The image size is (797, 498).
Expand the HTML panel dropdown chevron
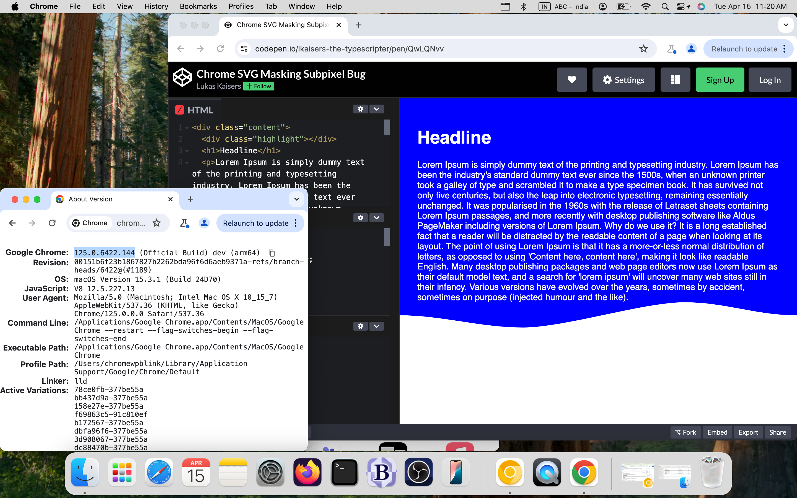pos(376,109)
